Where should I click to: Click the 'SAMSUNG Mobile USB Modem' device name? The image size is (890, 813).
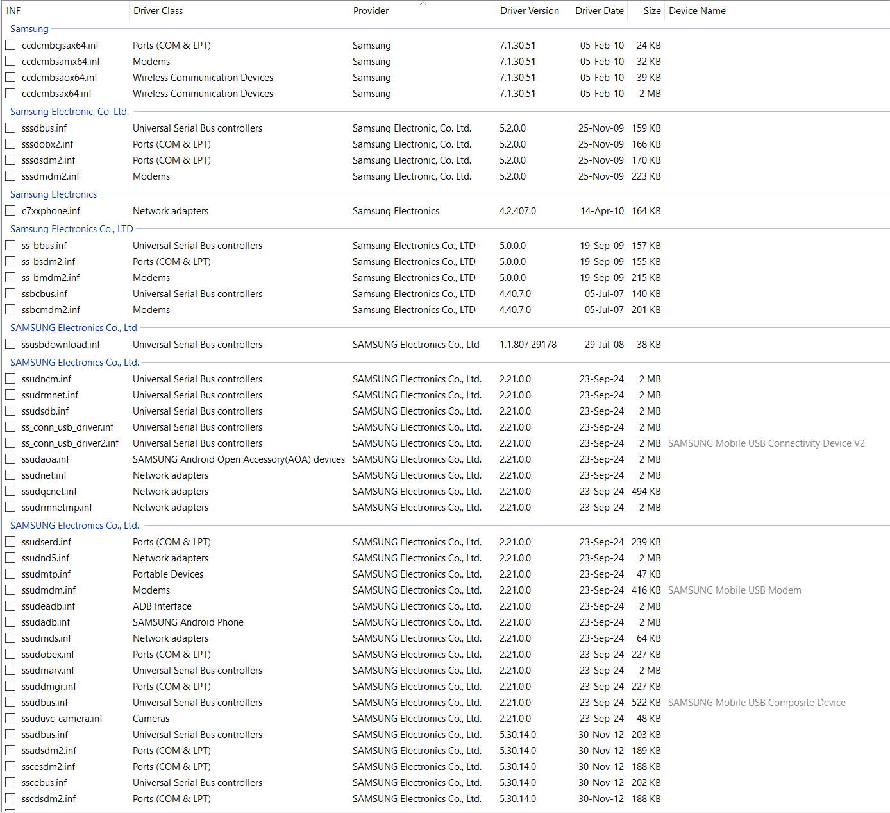[735, 590]
